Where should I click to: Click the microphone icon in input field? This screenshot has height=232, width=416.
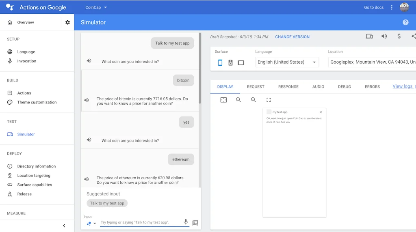pyautogui.click(x=186, y=222)
